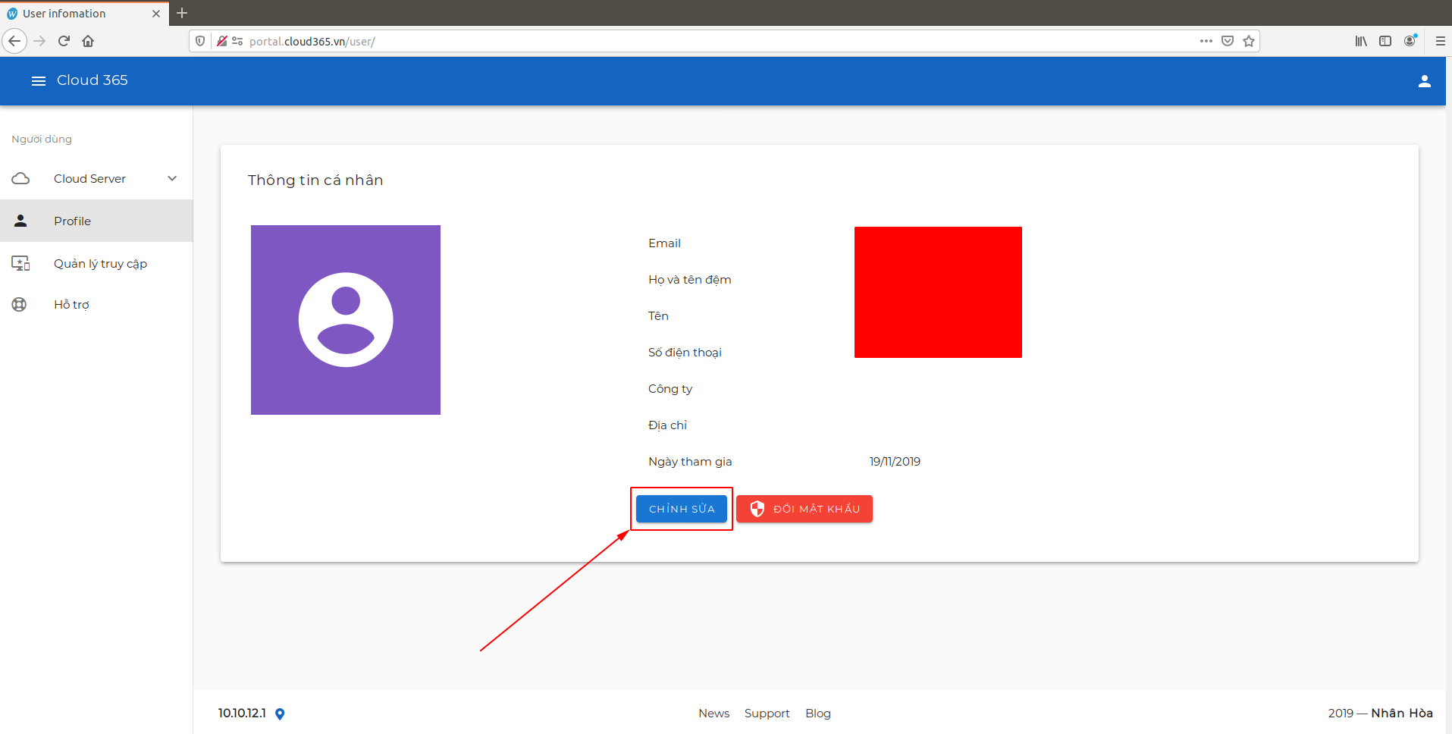
Task: Open the Blog footer link
Action: [818, 714]
